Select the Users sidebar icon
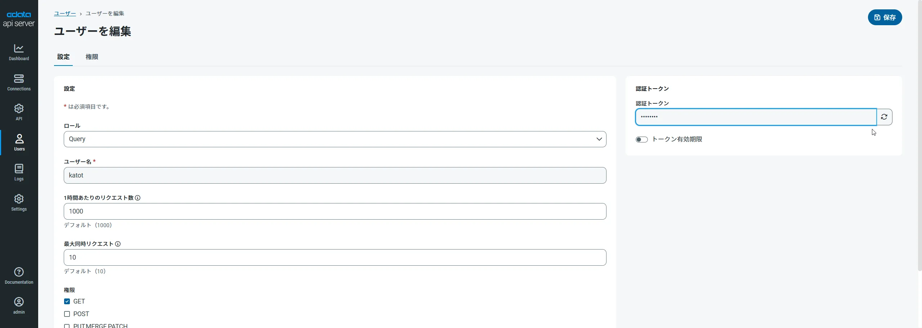The width and height of the screenshot is (922, 328). click(19, 139)
